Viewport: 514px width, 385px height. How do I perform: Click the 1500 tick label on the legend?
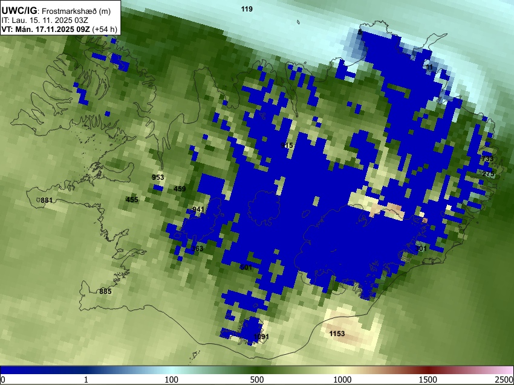[428, 380]
